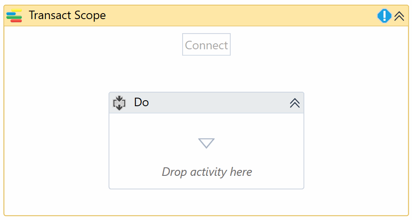The height and width of the screenshot is (220, 412).
Task: Click empty space in Transact Scope header bar
Action: (x=238, y=16)
